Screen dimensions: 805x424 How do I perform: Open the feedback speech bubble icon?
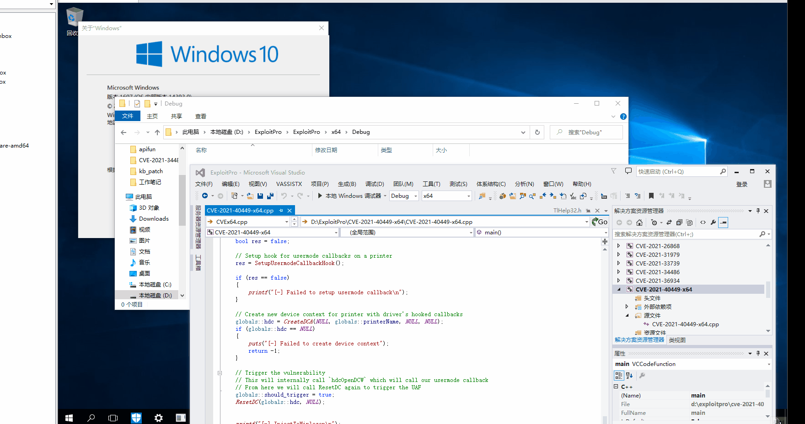point(628,171)
